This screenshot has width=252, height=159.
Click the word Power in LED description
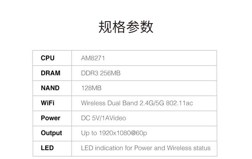click(143, 148)
